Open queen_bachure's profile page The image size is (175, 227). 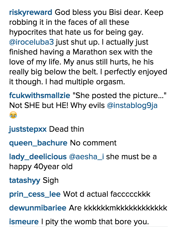coord(38,143)
